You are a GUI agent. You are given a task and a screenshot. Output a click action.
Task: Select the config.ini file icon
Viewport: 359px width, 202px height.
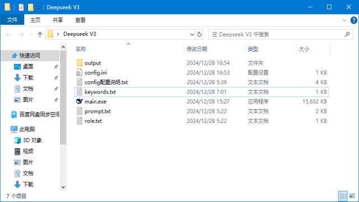pyautogui.click(x=79, y=72)
